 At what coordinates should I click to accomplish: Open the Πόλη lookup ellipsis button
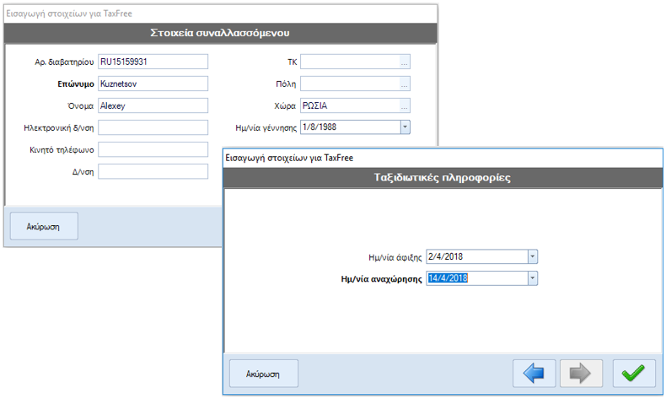405,84
